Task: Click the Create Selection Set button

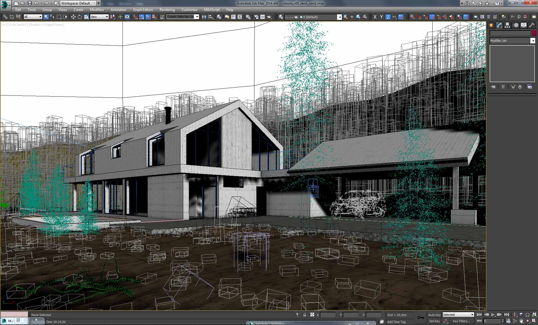Action: click(x=181, y=17)
